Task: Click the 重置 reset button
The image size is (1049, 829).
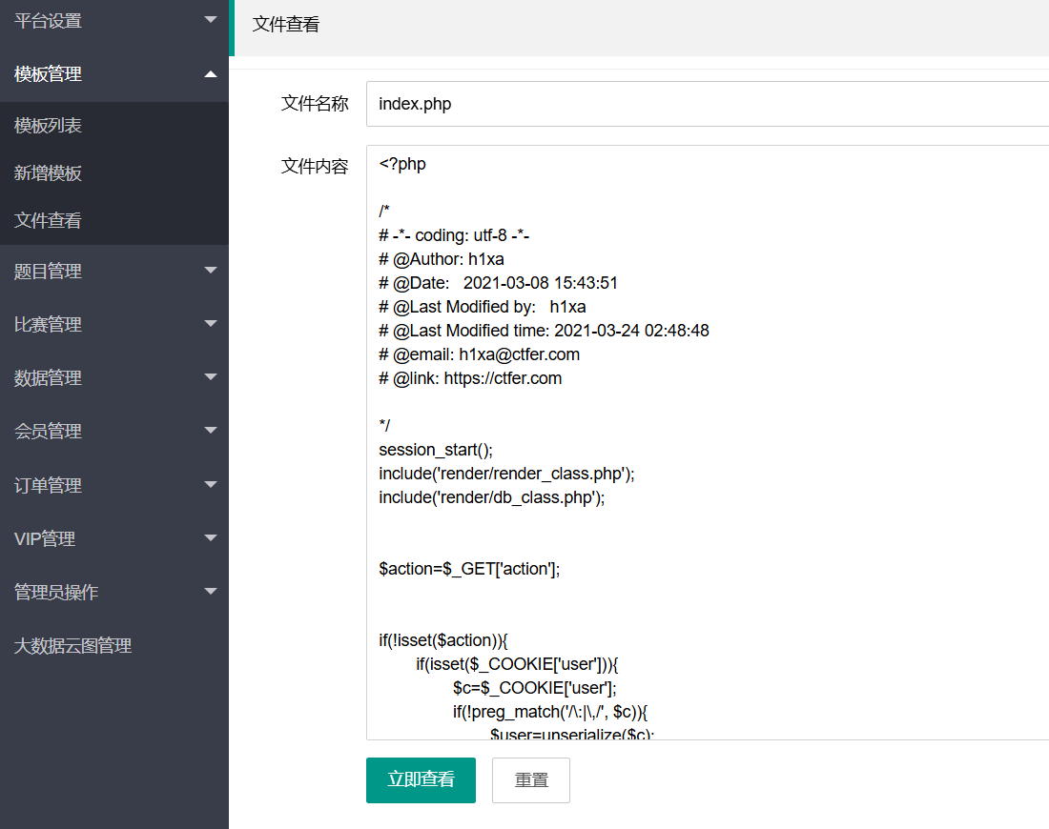Action: click(531, 780)
